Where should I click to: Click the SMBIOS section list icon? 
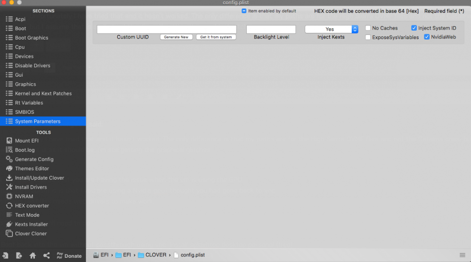click(9, 112)
